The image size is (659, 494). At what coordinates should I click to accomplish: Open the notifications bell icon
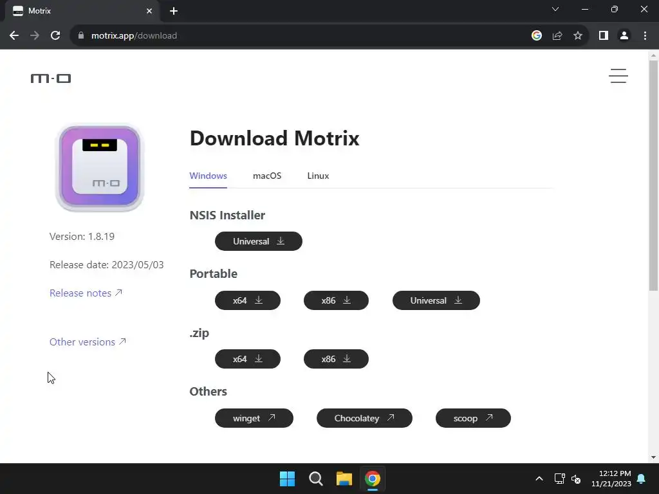click(642, 479)
